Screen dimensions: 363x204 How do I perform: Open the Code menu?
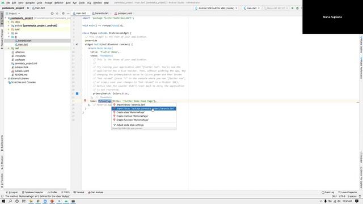(39, 3)
